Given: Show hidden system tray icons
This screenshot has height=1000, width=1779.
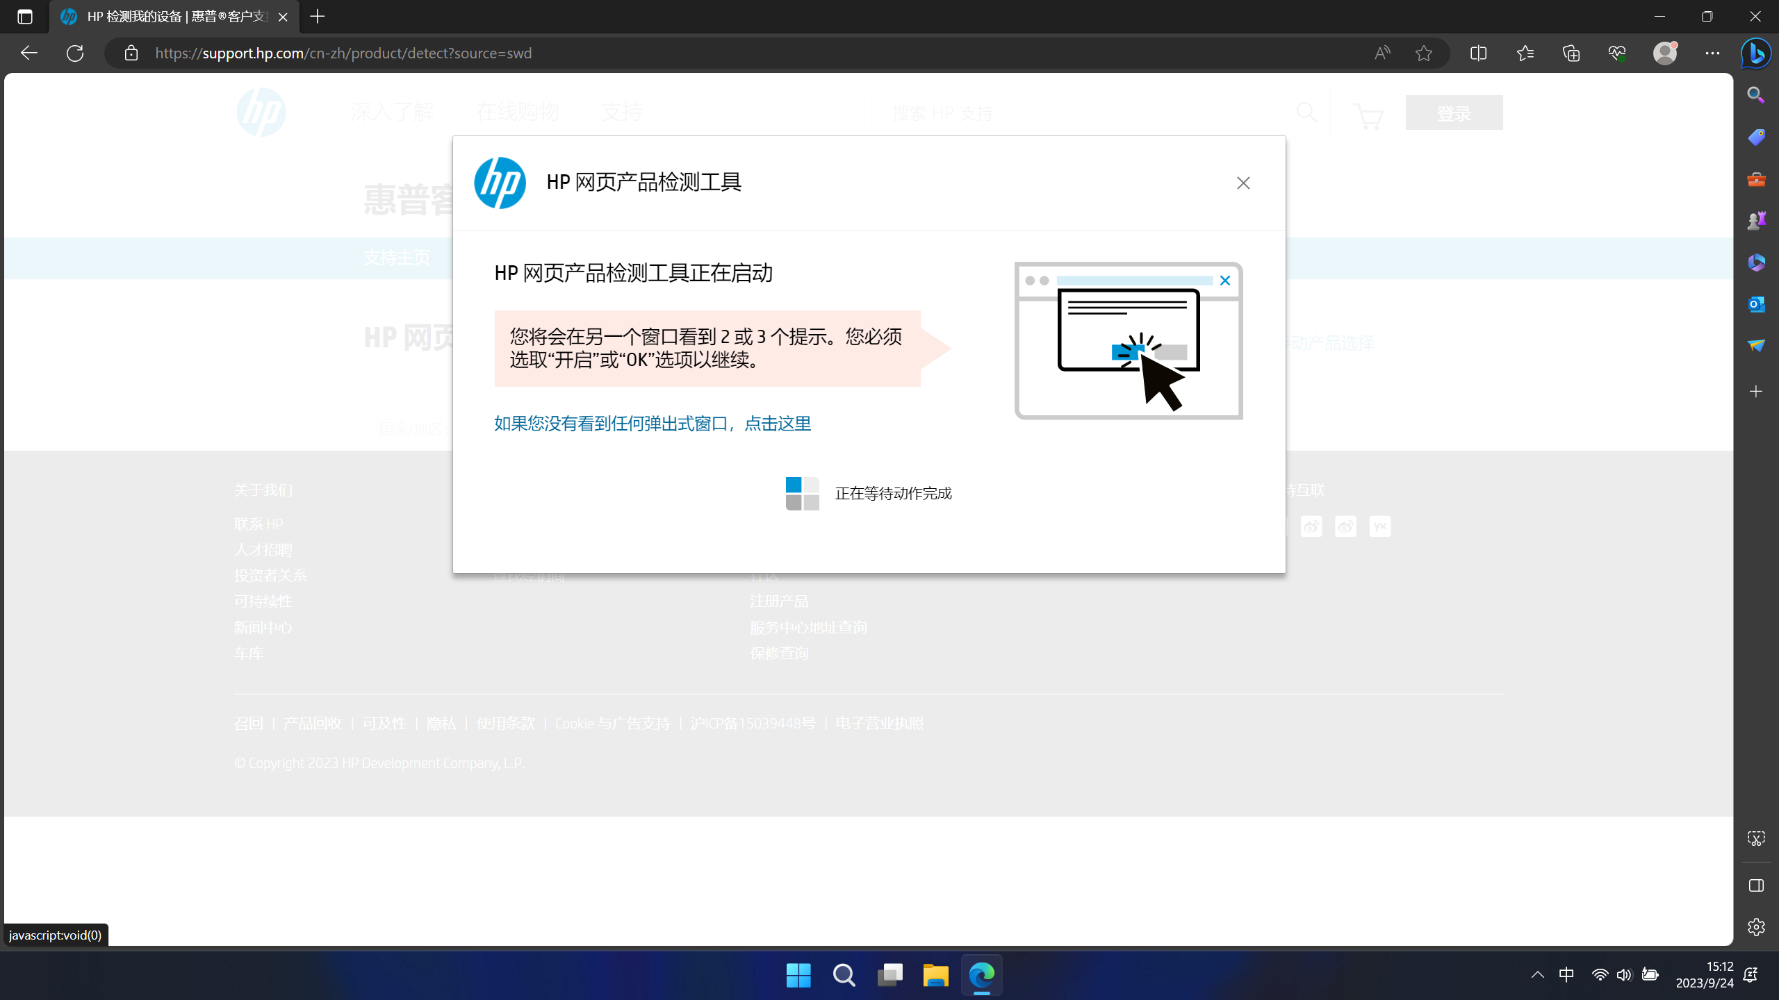Looking at the screenshot, I should coord(1538,975).
